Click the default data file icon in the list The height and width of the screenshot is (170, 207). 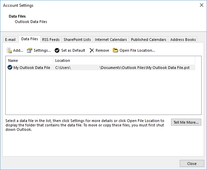[x=10, y=68]
